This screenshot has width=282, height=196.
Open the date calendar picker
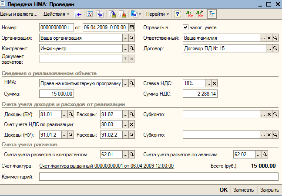tap(132, 28)
